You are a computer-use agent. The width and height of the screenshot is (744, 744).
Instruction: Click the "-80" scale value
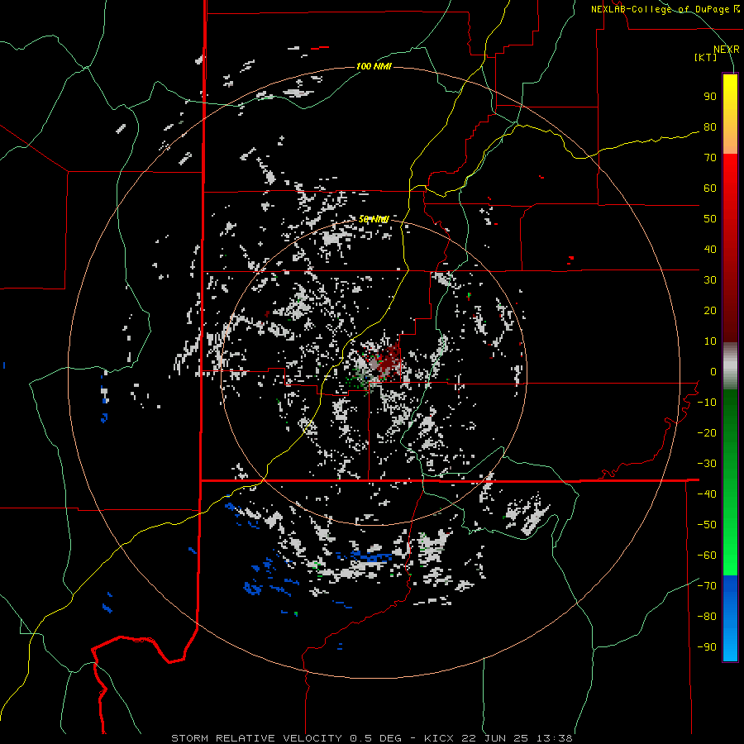click(707, 617)
